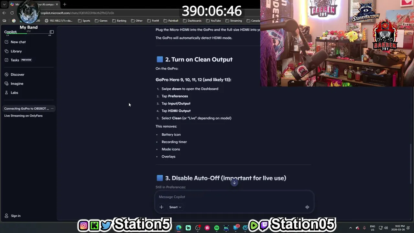Open the Banking bookmarks folder

coord(119,21)
